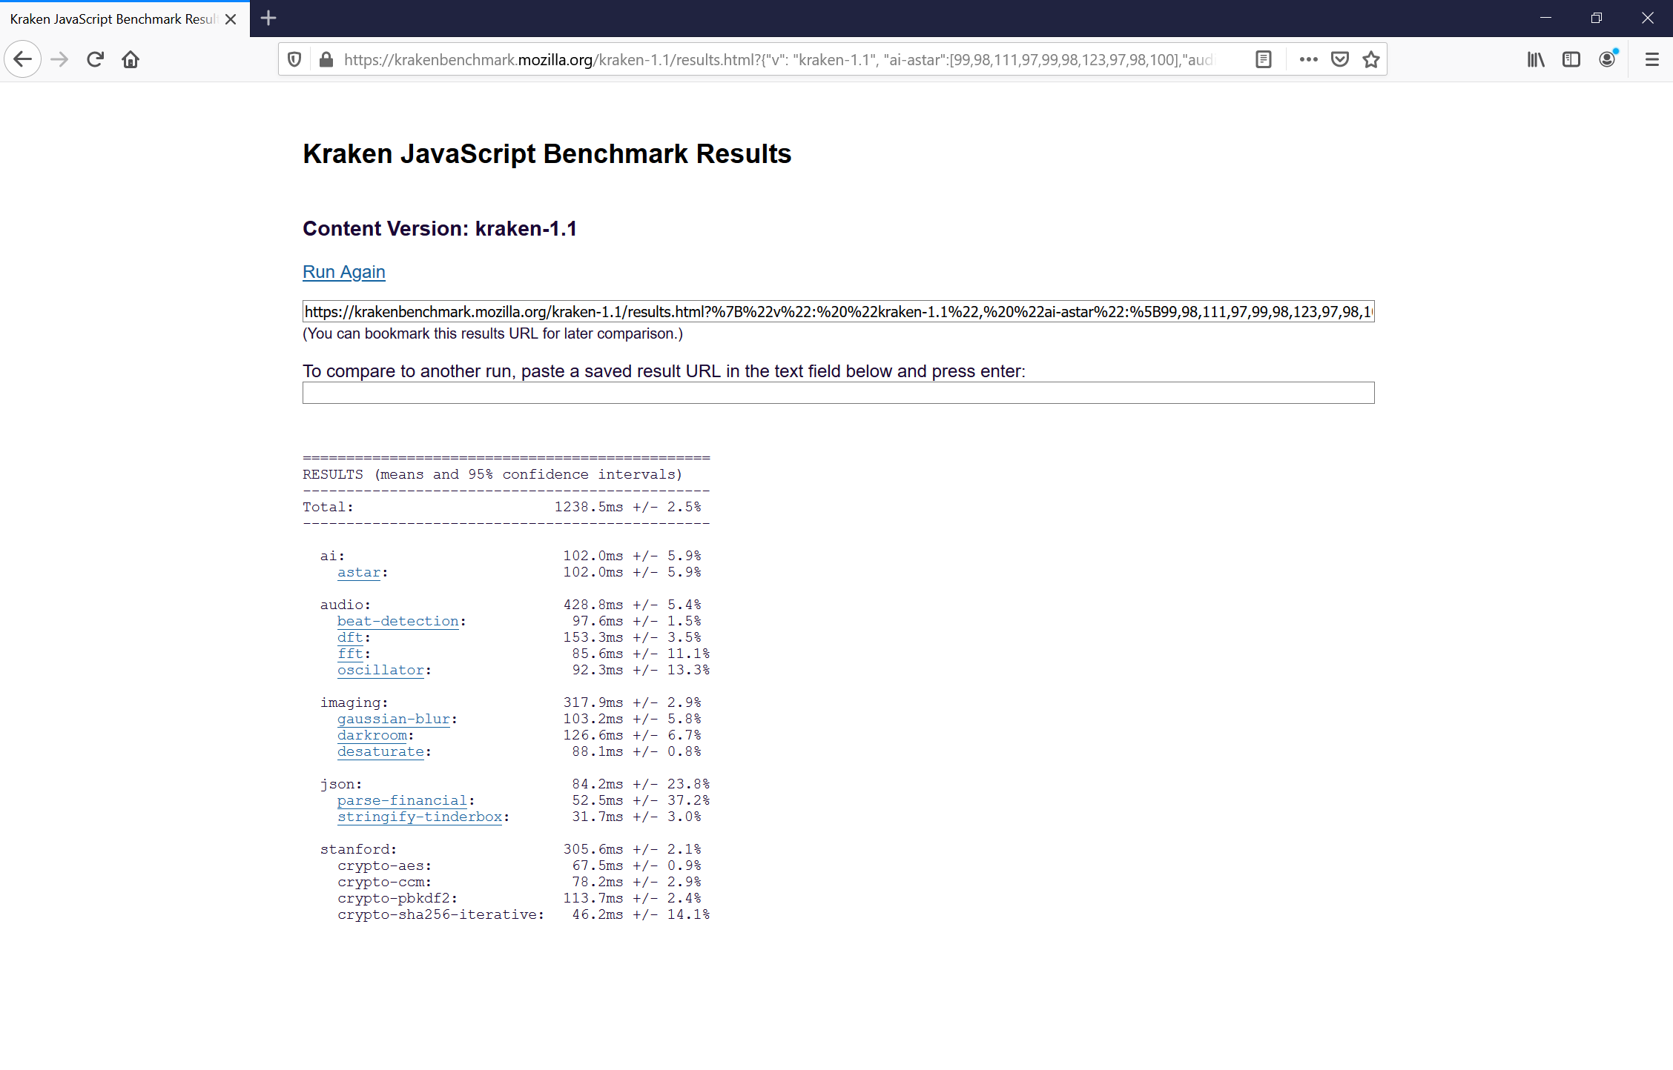Click the crypto-ccm row label
The width and height of the screenshot is (1673, 1070).
pyautogui.click(x=385, y=882)
